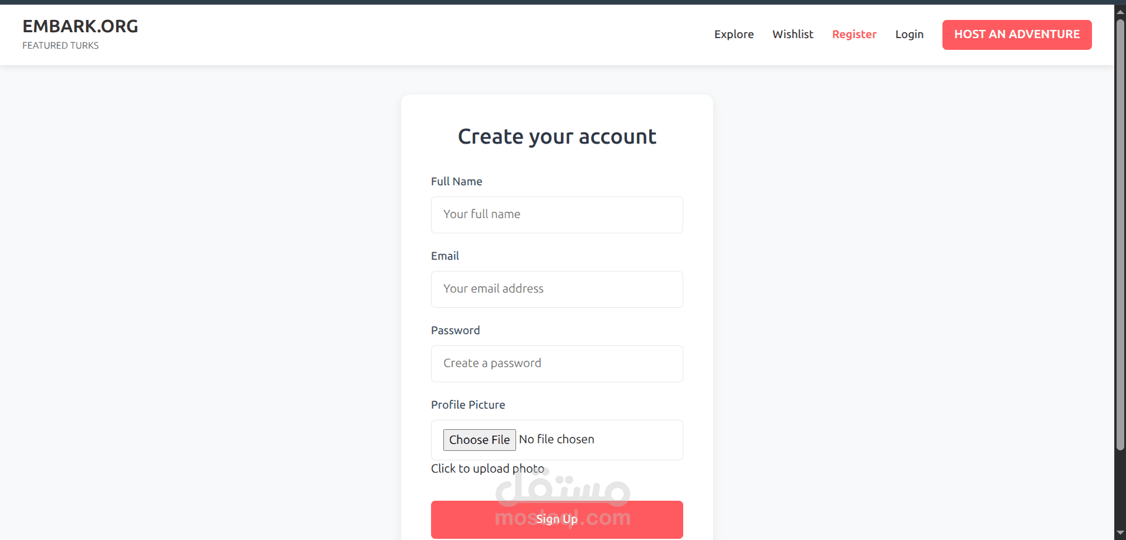Open the Login page link
Viewport: 1126px width, 540px height.
[x=909, y=35]
